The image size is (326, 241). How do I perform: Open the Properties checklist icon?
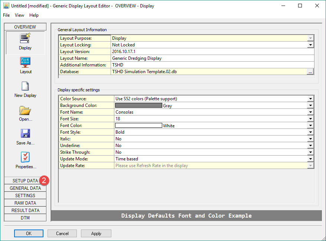pos(25,157)
